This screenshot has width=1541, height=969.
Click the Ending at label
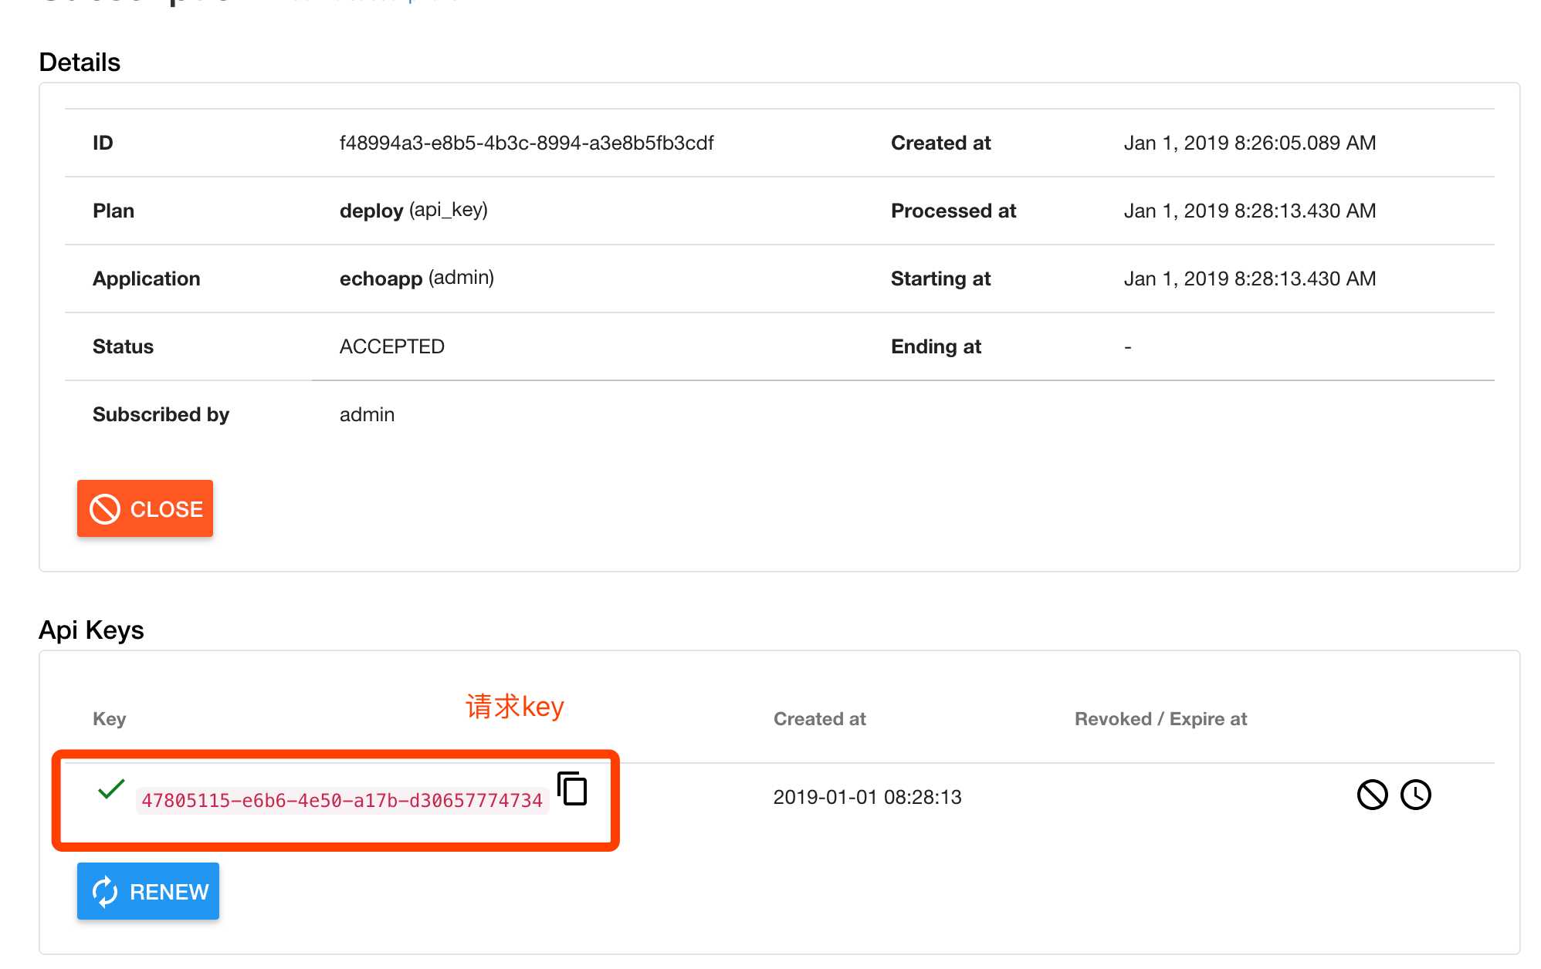pyautogui.click(x=936, y=346)
